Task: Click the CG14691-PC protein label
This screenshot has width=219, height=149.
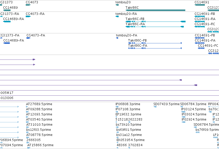Action: click(208, 46)
